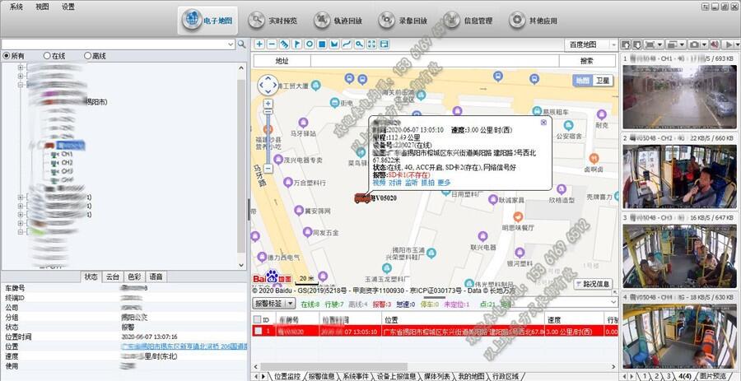This screenshot has height=381, width=741.
Task: Click the zoom in (+) map toolbar icon
Action: pyautogui.click(x=259, y=44)
